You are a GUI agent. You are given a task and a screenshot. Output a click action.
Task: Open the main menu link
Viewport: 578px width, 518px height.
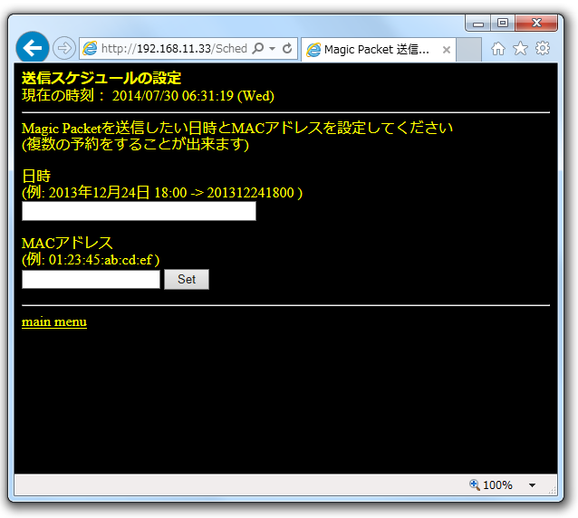[54, 321]
